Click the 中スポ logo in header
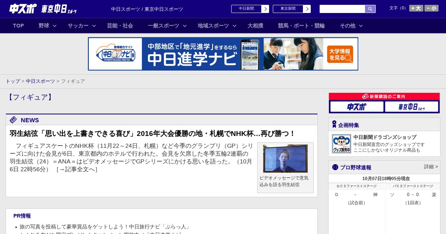 point(23,9)
